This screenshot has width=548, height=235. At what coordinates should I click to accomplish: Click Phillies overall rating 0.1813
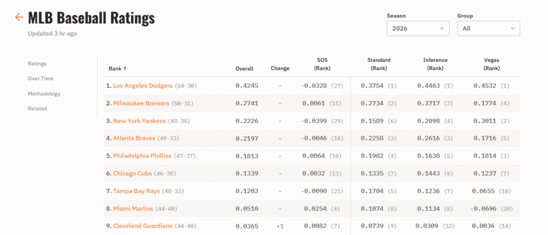click(x=247, y=156)
